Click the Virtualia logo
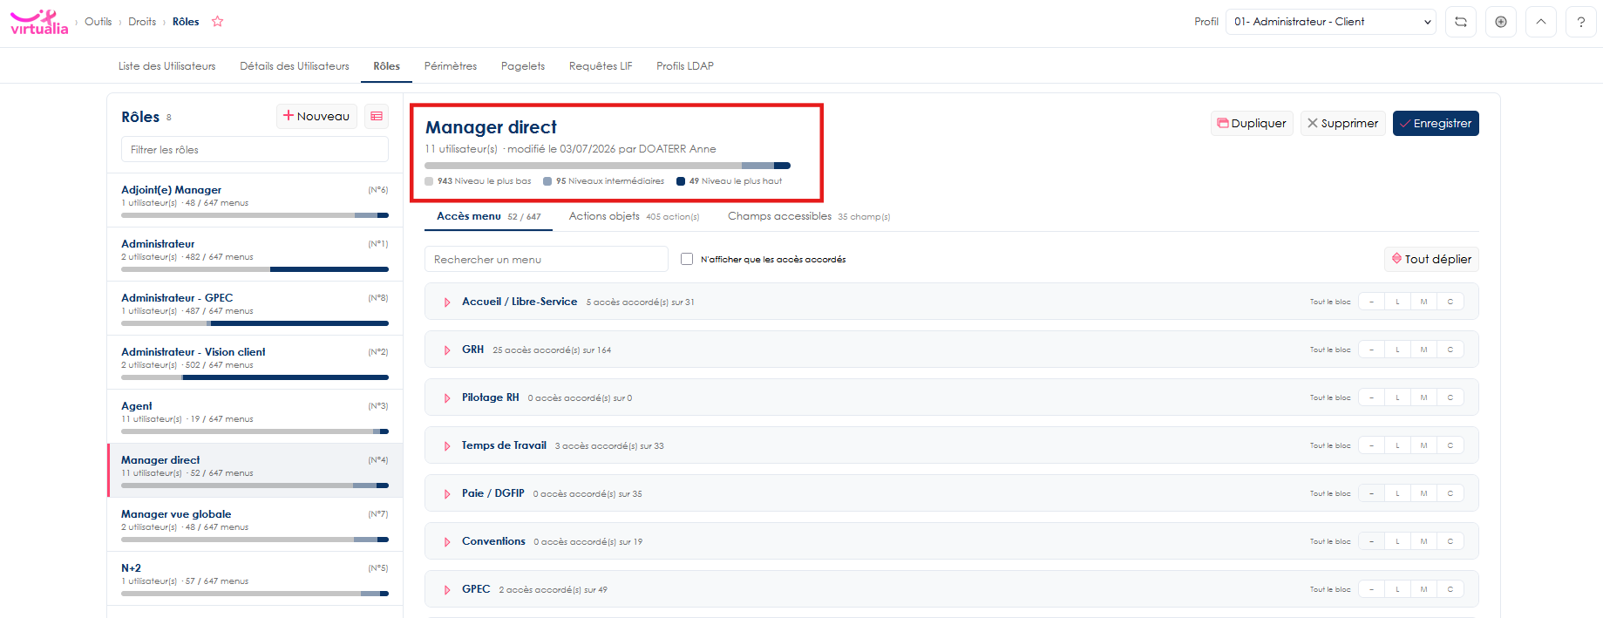The image size is (1603, 618). pos(39,22)
